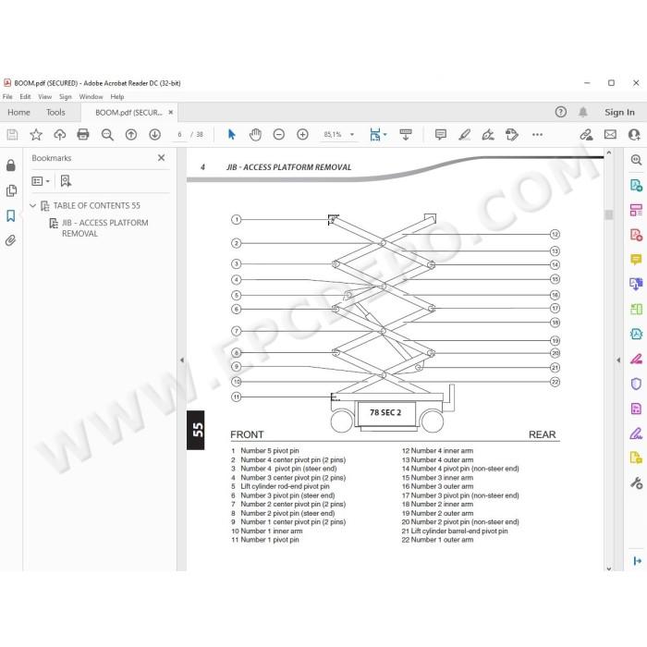Open the View menu
The image size is (647, 647).
coord(45,96)
